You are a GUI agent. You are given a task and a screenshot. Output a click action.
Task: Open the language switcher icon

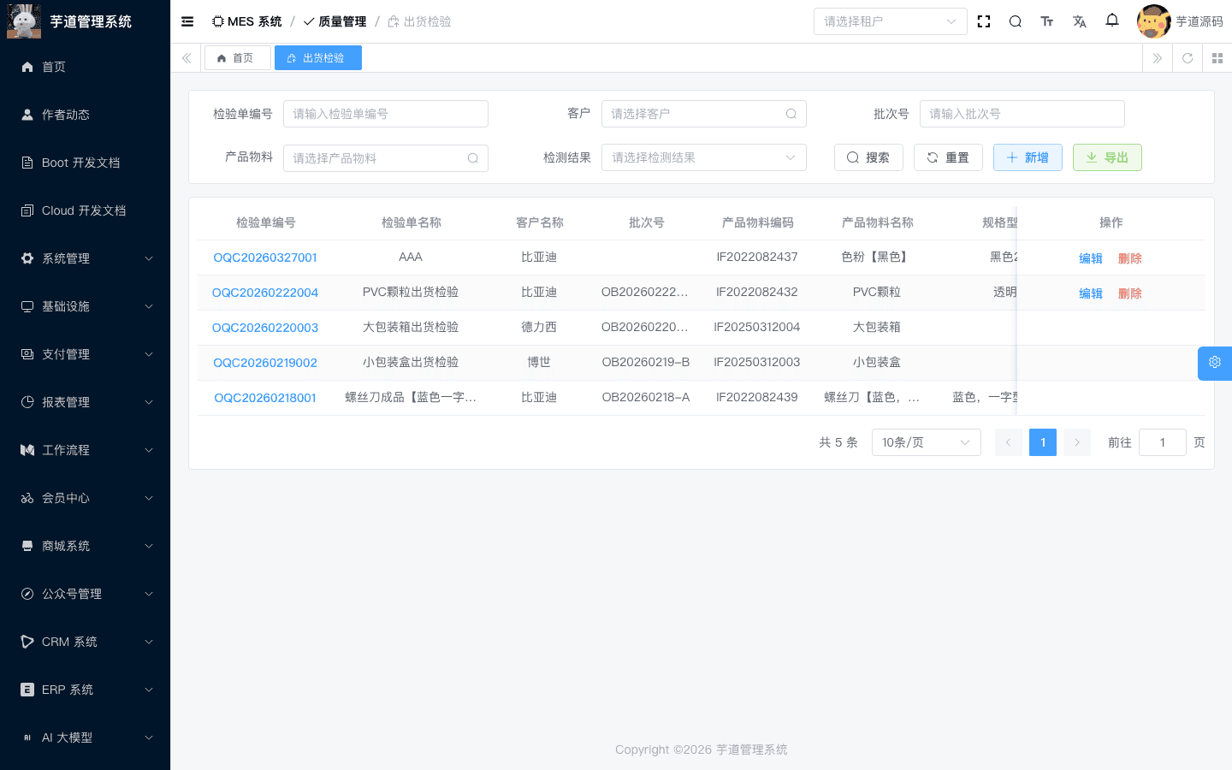pyautogui.click(x=1080, y=21)
